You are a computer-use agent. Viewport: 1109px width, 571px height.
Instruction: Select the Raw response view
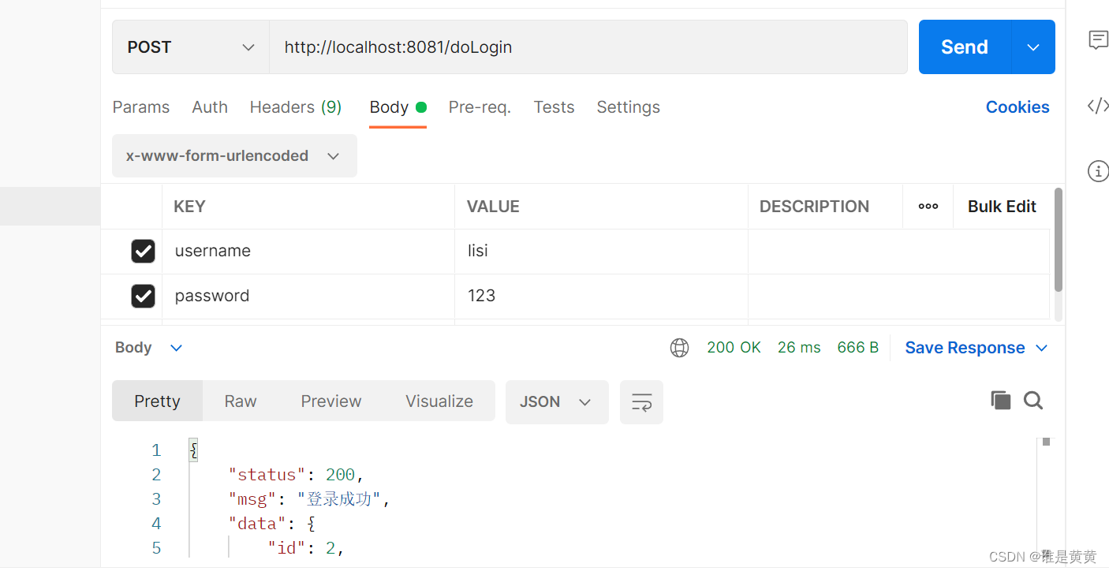pos(241,401)
